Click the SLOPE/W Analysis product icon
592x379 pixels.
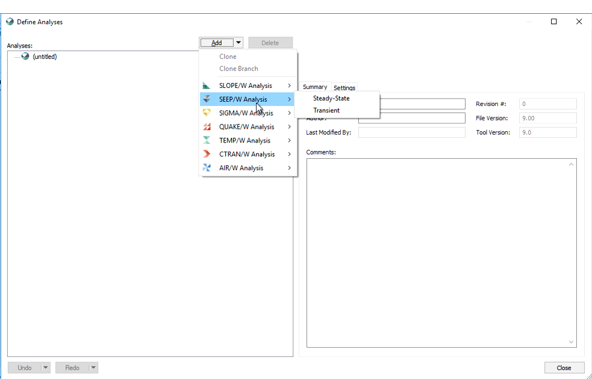point(207,85)
